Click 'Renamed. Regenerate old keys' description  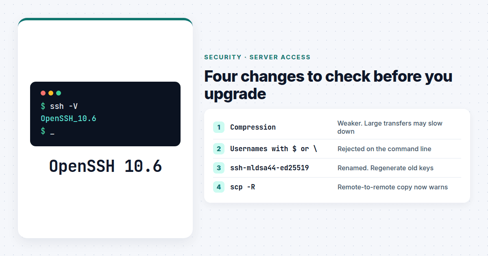(386, 168)
